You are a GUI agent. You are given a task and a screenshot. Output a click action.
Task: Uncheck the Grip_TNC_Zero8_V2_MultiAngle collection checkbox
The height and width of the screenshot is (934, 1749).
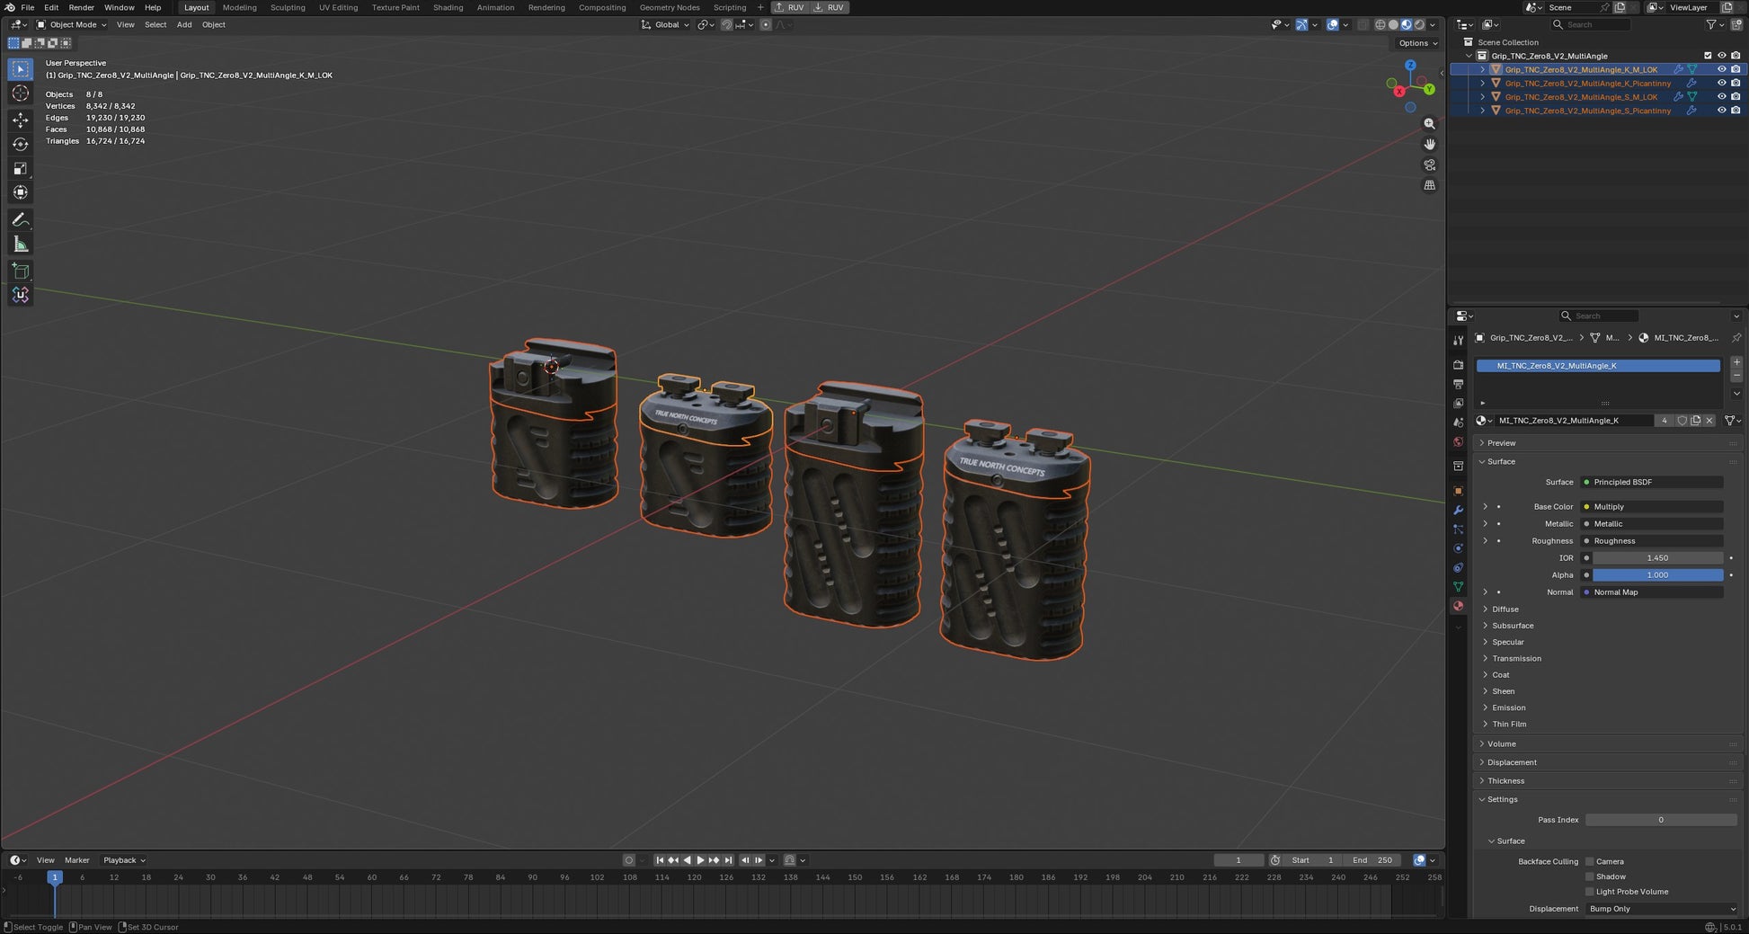(1708, 56)
